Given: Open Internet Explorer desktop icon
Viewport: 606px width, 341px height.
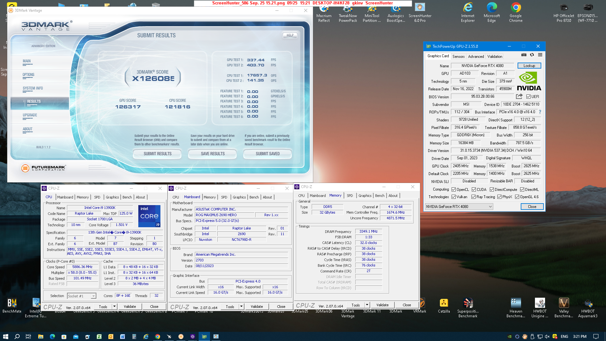Looking at the screenshot, I should (468, 13).
